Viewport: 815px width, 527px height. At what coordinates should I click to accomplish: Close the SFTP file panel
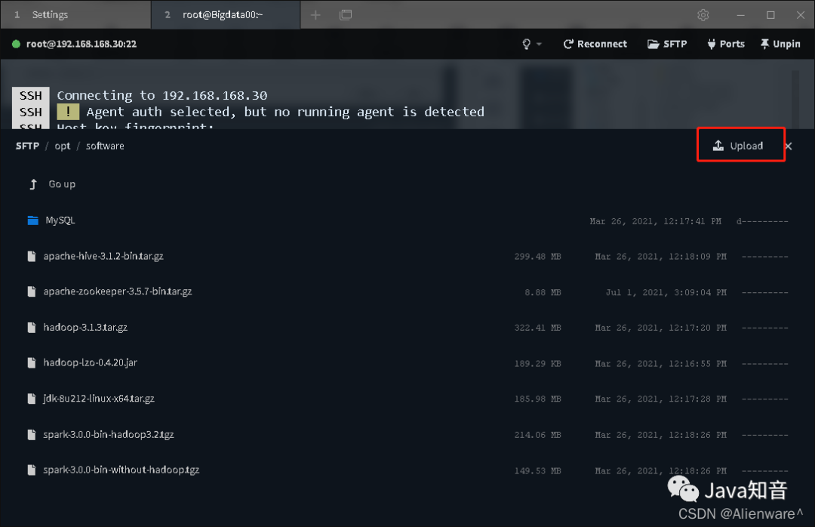click(x=789, y=146)
